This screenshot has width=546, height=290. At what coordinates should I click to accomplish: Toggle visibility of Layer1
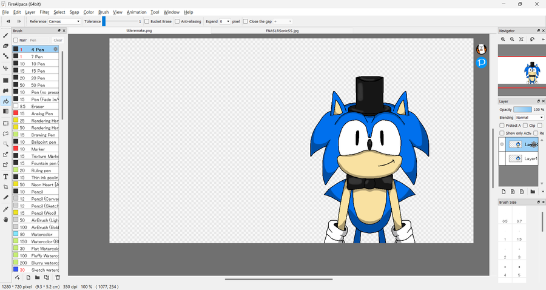click(502, 158)
